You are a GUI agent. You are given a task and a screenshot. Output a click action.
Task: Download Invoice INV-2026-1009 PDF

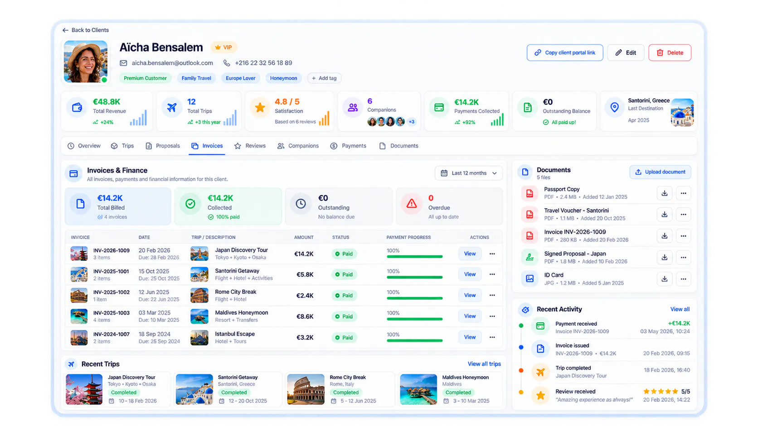[664, 236]
